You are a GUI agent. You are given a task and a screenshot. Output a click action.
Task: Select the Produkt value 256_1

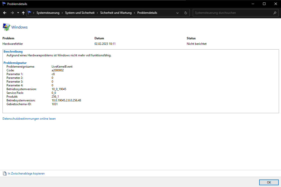55,97
